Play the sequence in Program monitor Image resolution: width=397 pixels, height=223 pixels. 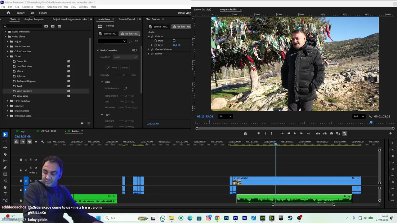coord(295,133)
